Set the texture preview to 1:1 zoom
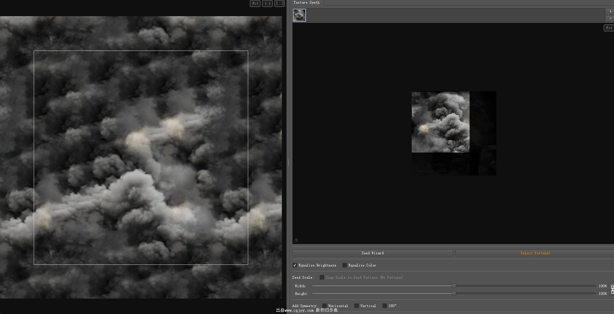Viewport: 614px width, 314px height. 267,3
